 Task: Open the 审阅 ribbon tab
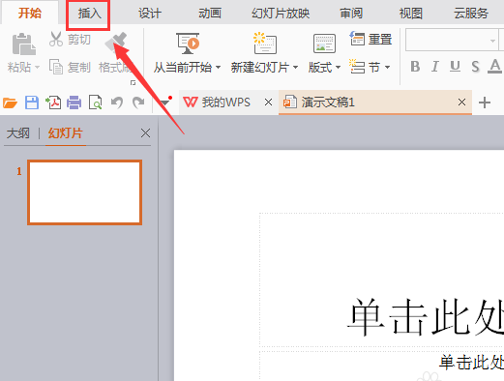[351, 14]
